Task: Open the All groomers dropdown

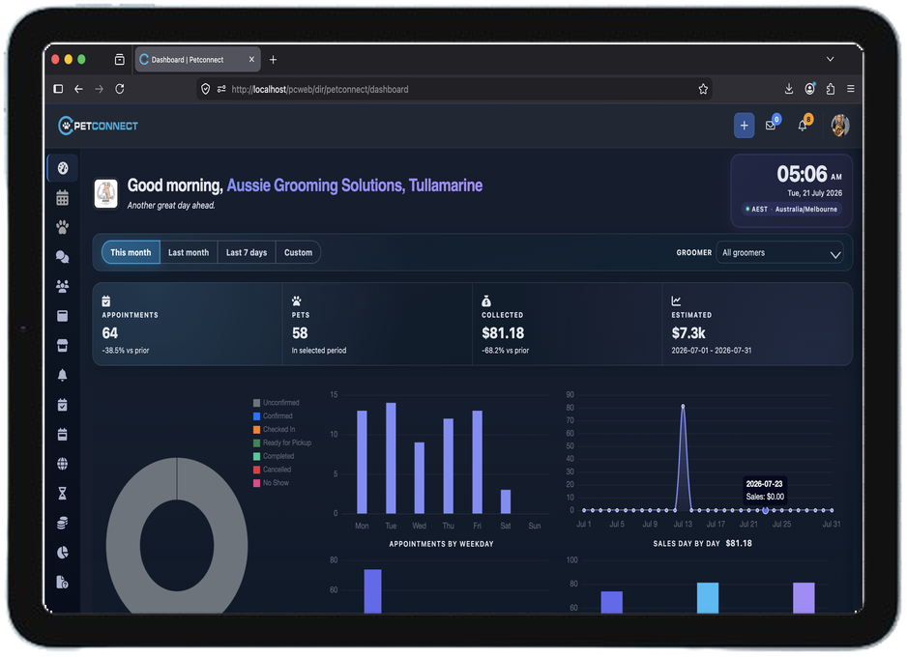Action: click(x=779, y=252)
